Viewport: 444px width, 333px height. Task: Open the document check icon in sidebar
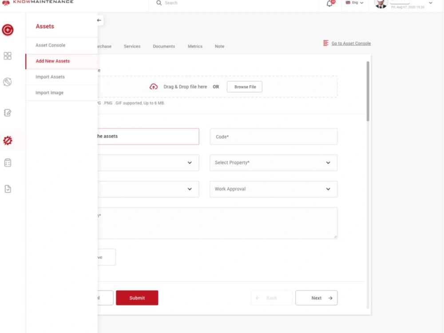[8, 189]
